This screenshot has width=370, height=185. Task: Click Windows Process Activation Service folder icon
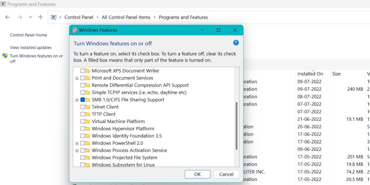point(88,150)
